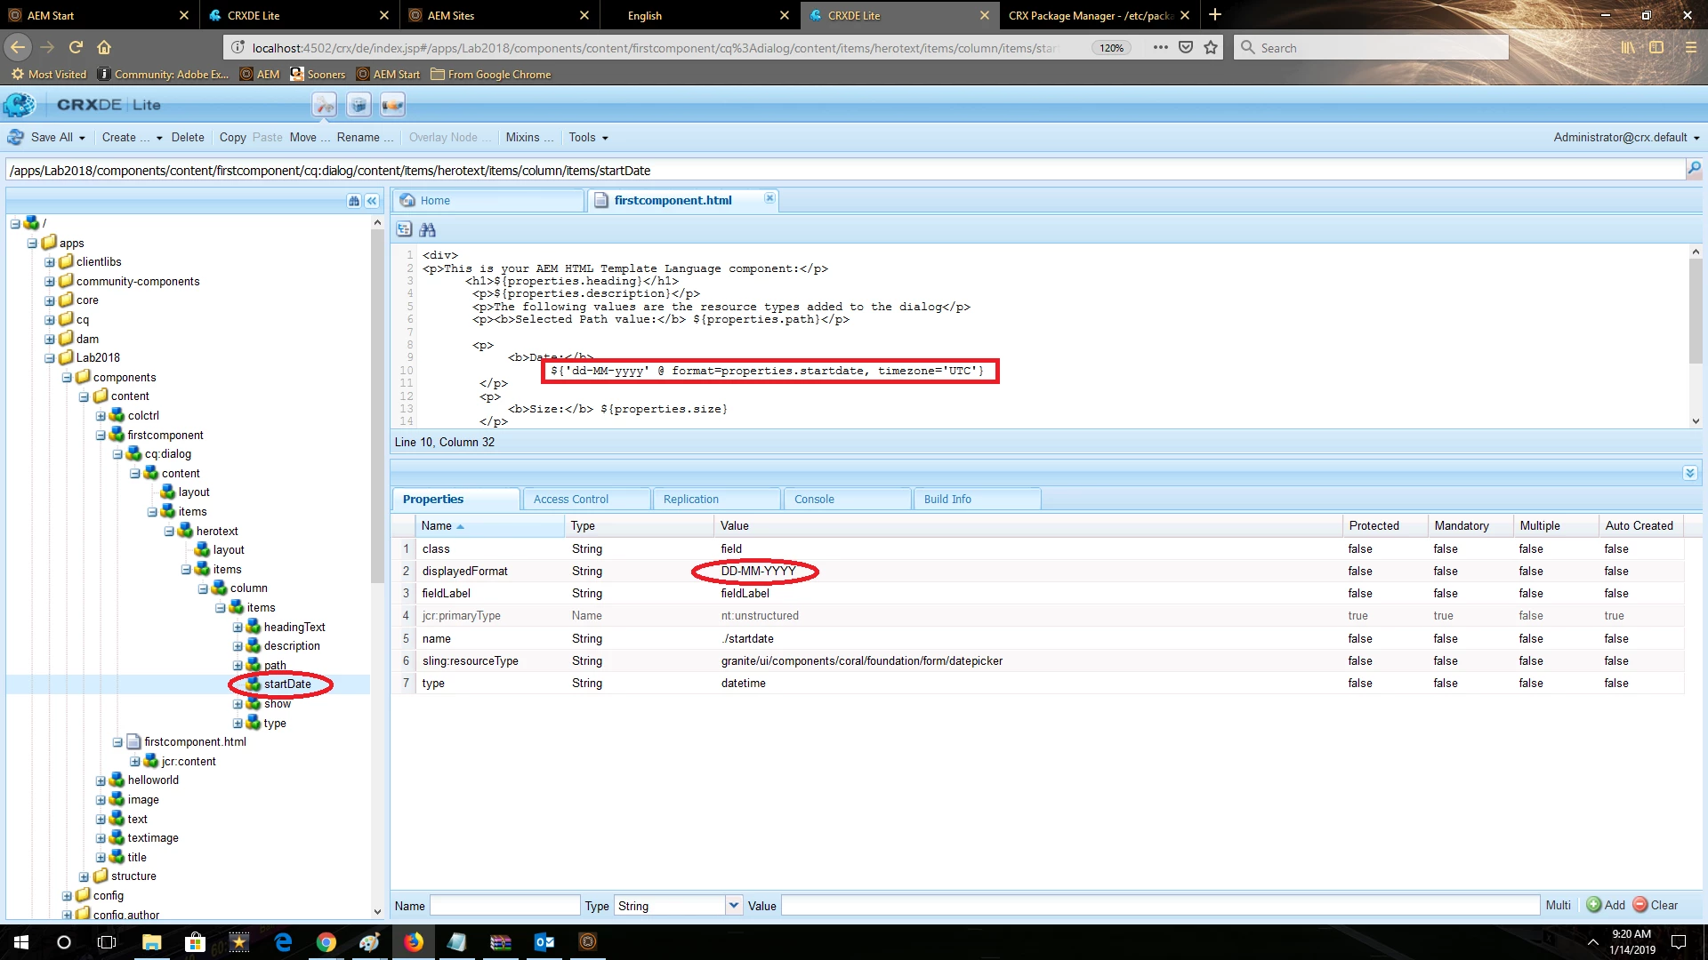Screen dimensions: 1708x960
Task: Open the Tools menu dropdown
Action: pos(588,138)
